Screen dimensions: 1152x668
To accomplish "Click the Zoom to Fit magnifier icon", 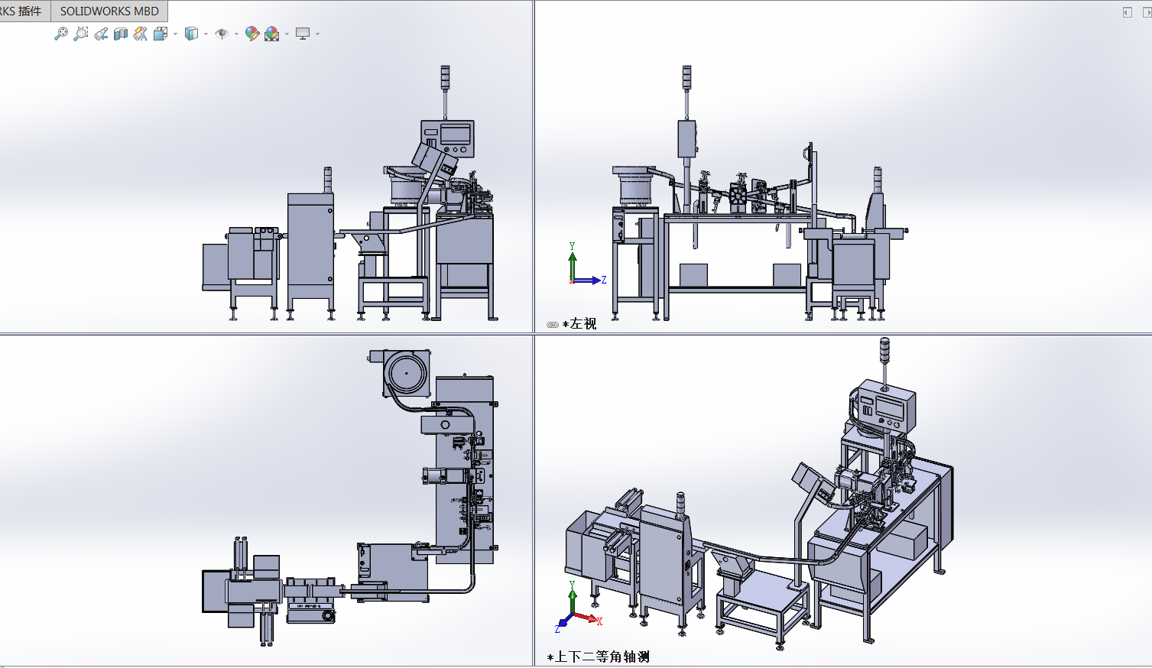I will coord(61,34).
